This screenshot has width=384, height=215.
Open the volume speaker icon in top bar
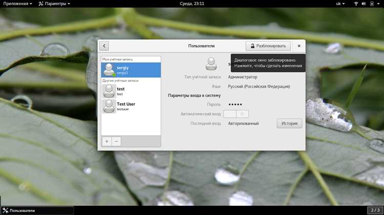pos(364,4)
